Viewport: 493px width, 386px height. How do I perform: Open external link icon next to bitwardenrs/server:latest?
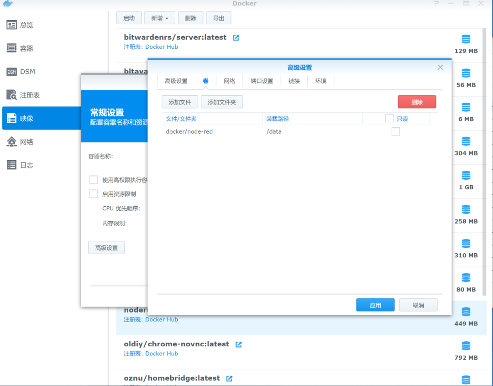[236, 38]
